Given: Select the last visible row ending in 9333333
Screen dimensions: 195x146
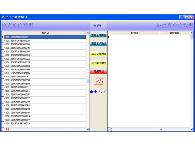Looking at the screenshot, I should pos(45,123).
